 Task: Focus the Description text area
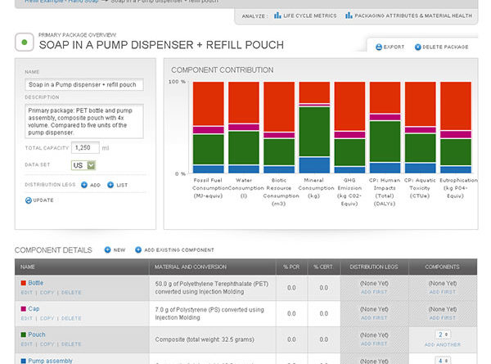coord(84,121)
